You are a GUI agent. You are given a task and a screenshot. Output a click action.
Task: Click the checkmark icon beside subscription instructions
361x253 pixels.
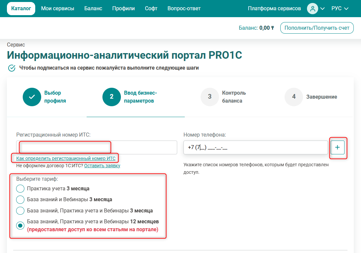(x=12, y=68)
